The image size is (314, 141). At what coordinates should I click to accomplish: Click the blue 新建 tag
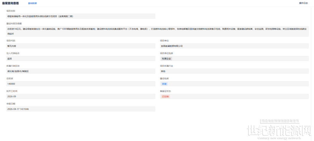(x=165, y=84)
